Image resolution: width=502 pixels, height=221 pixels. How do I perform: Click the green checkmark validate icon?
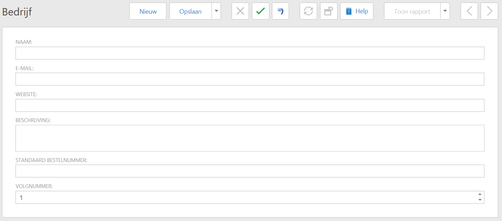pyautogui.click(x=260, y=11)
